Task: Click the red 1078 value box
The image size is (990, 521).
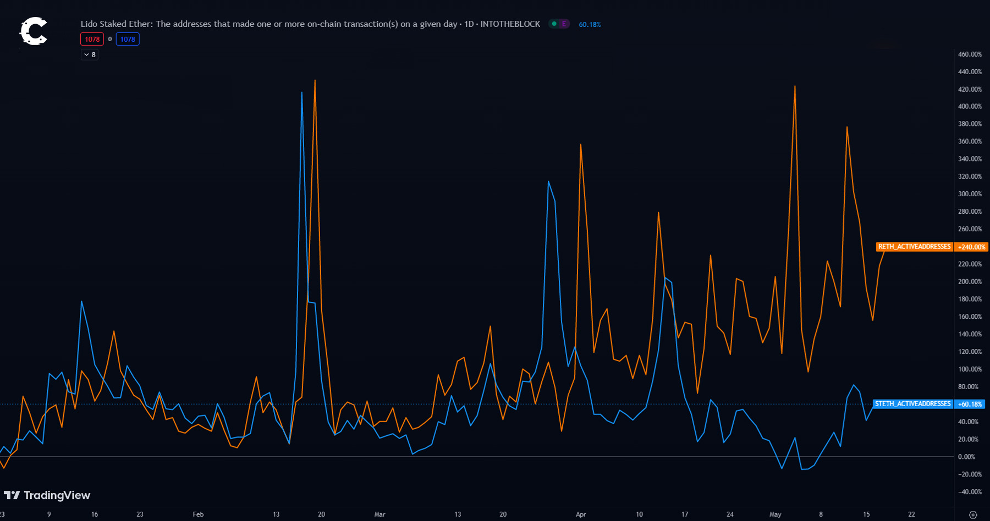Action: [x=92, y=39]
